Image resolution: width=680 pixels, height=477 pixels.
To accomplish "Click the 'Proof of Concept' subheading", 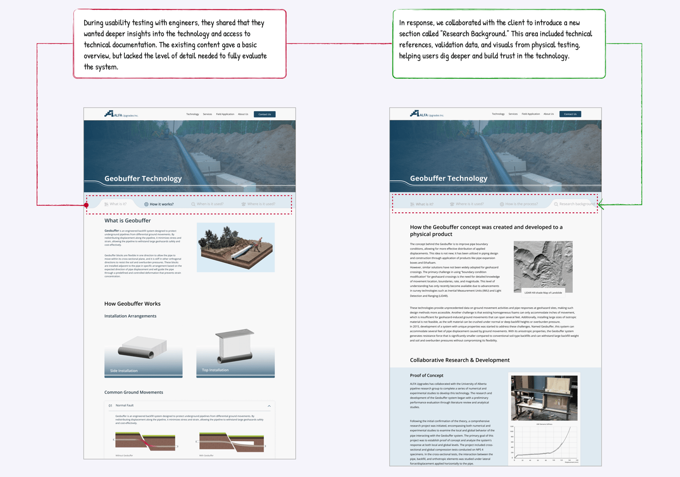I will [x=426, y=376].
